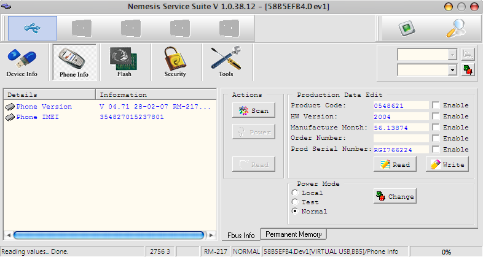Click Read in Production Data Edit
483x257 pixels.
point(395,164)
